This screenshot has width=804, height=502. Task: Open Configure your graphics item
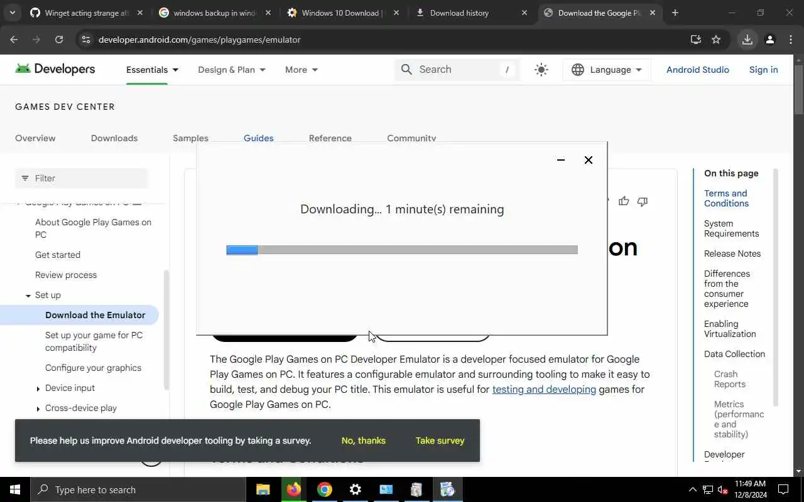tap(93, 368)
